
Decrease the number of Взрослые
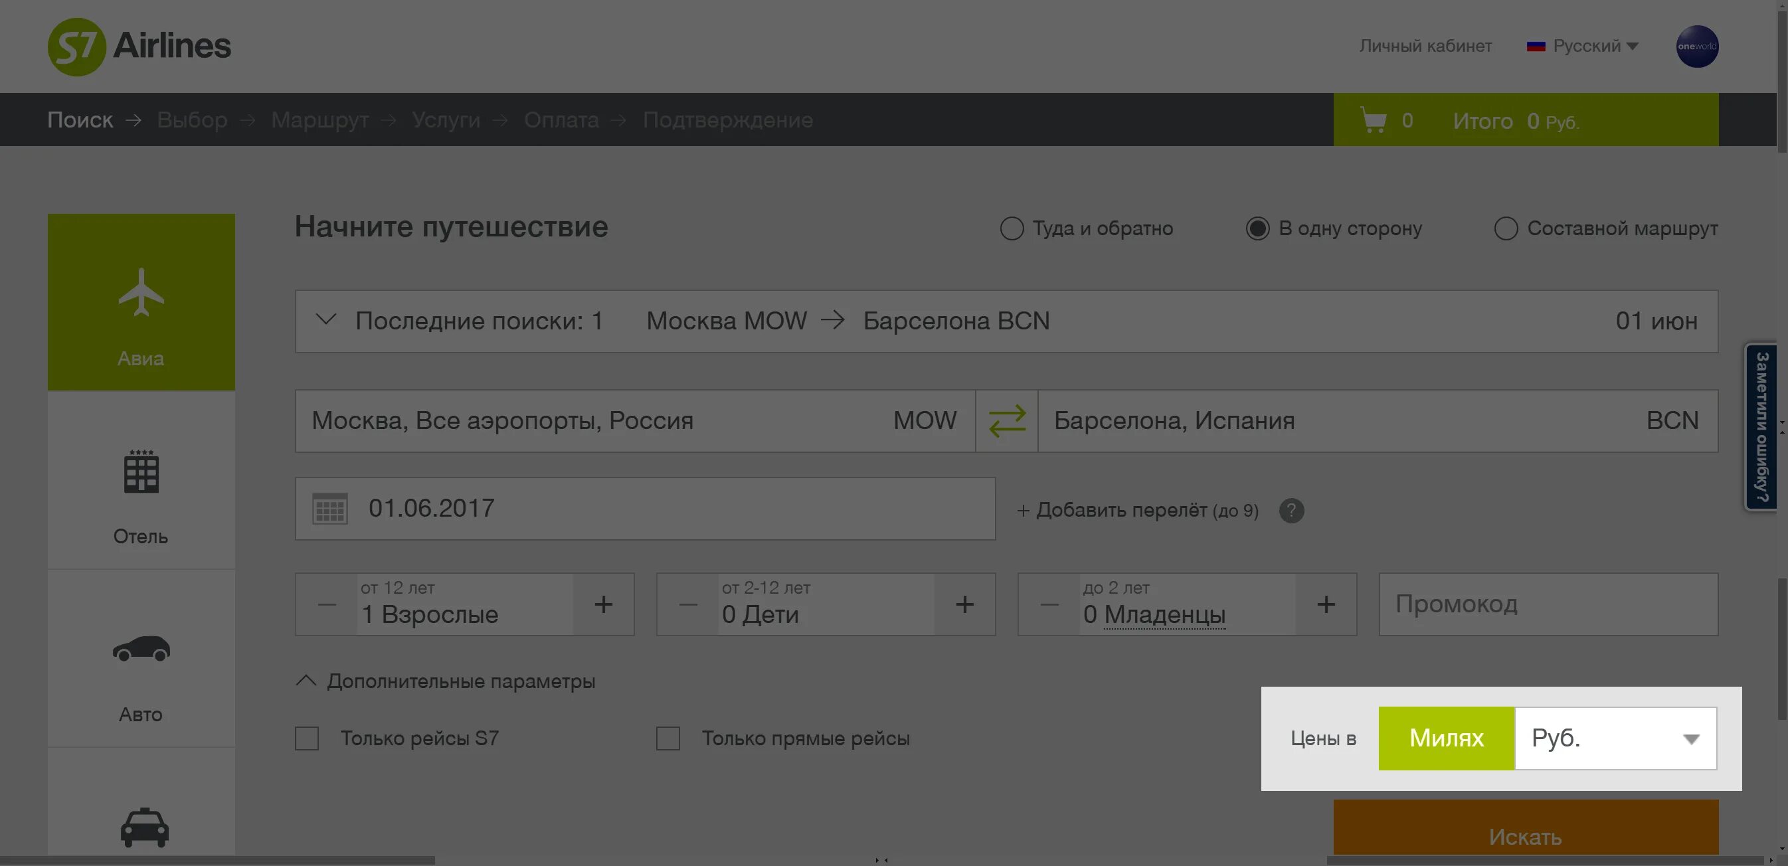click(327, 604)
